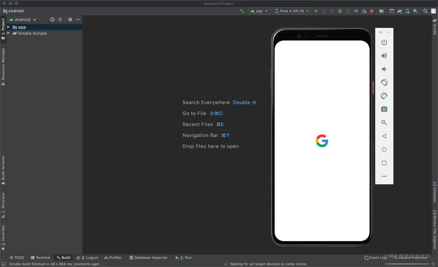Stop the running process with red square

[372, 11]
